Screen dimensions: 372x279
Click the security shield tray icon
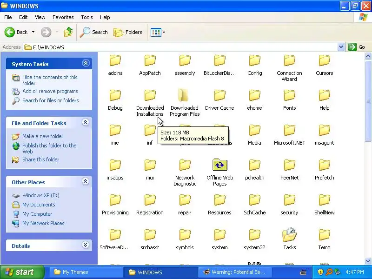coord(320,272)
